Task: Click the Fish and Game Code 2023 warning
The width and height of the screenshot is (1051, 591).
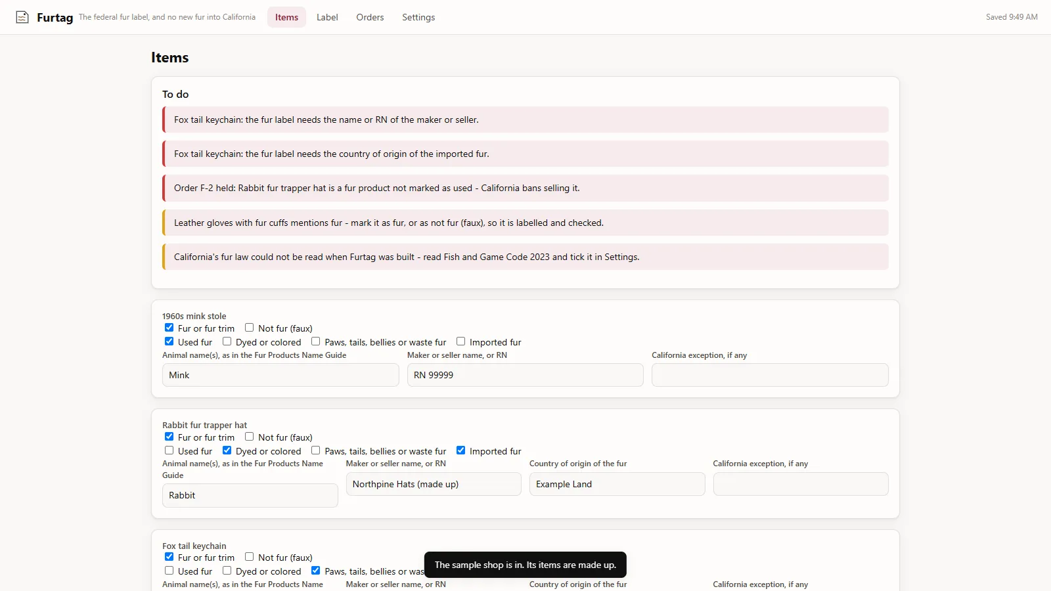Action: click(525, 257)
